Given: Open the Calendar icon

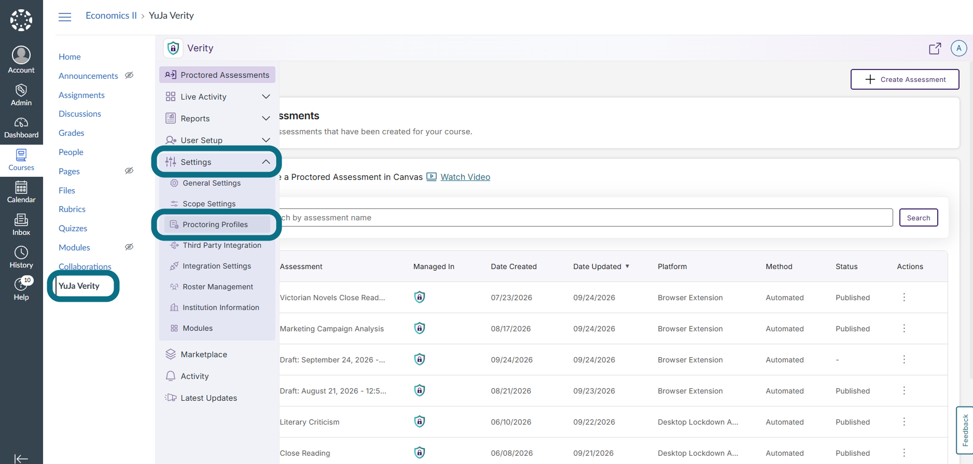Looking at the screenshot, I should pos(21,187).
